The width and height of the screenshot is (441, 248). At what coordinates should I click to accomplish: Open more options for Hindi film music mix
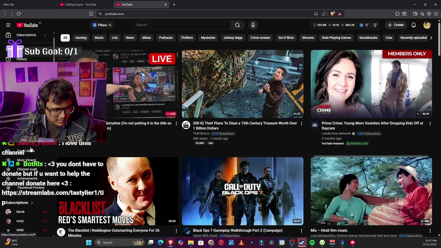(430, 230)
